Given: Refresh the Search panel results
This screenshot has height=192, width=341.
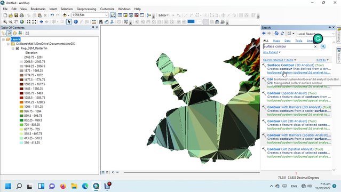Looking at the screenshot, I should tap(282, 34).
